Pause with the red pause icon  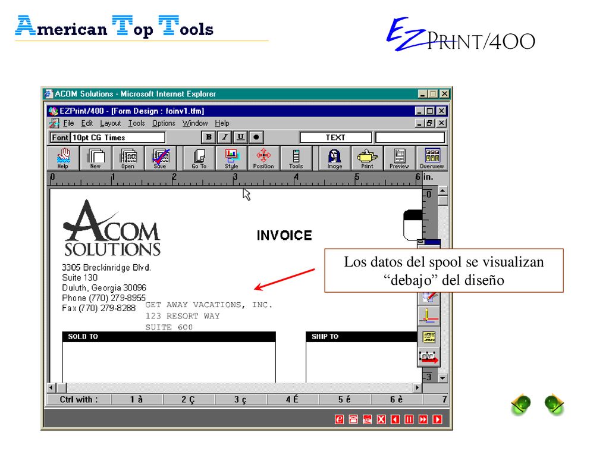[x=409, y=420]
